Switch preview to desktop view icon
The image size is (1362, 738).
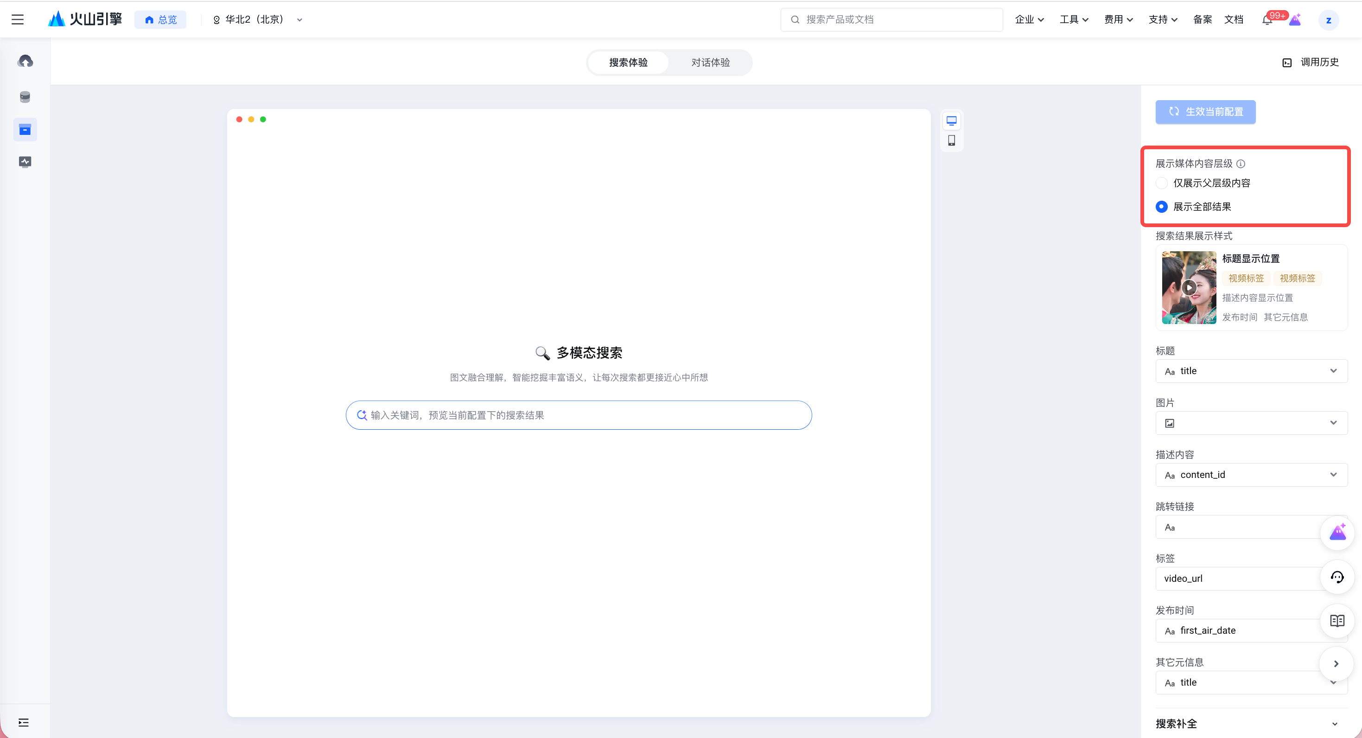click(951, 121)
